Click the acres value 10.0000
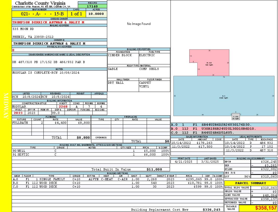Image resolution: width=278 pixels, height=212 pixels. 96,14
